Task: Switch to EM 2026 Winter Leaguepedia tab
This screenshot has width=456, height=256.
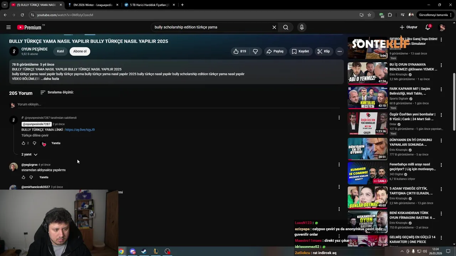Action: (x=93, y=5)
